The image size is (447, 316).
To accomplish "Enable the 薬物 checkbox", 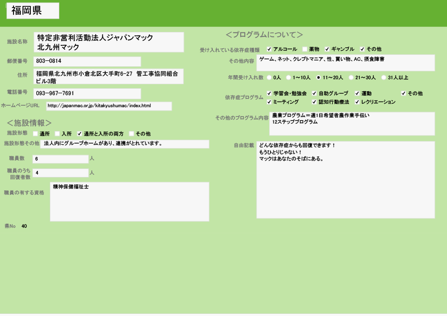I will coord(305,49).
